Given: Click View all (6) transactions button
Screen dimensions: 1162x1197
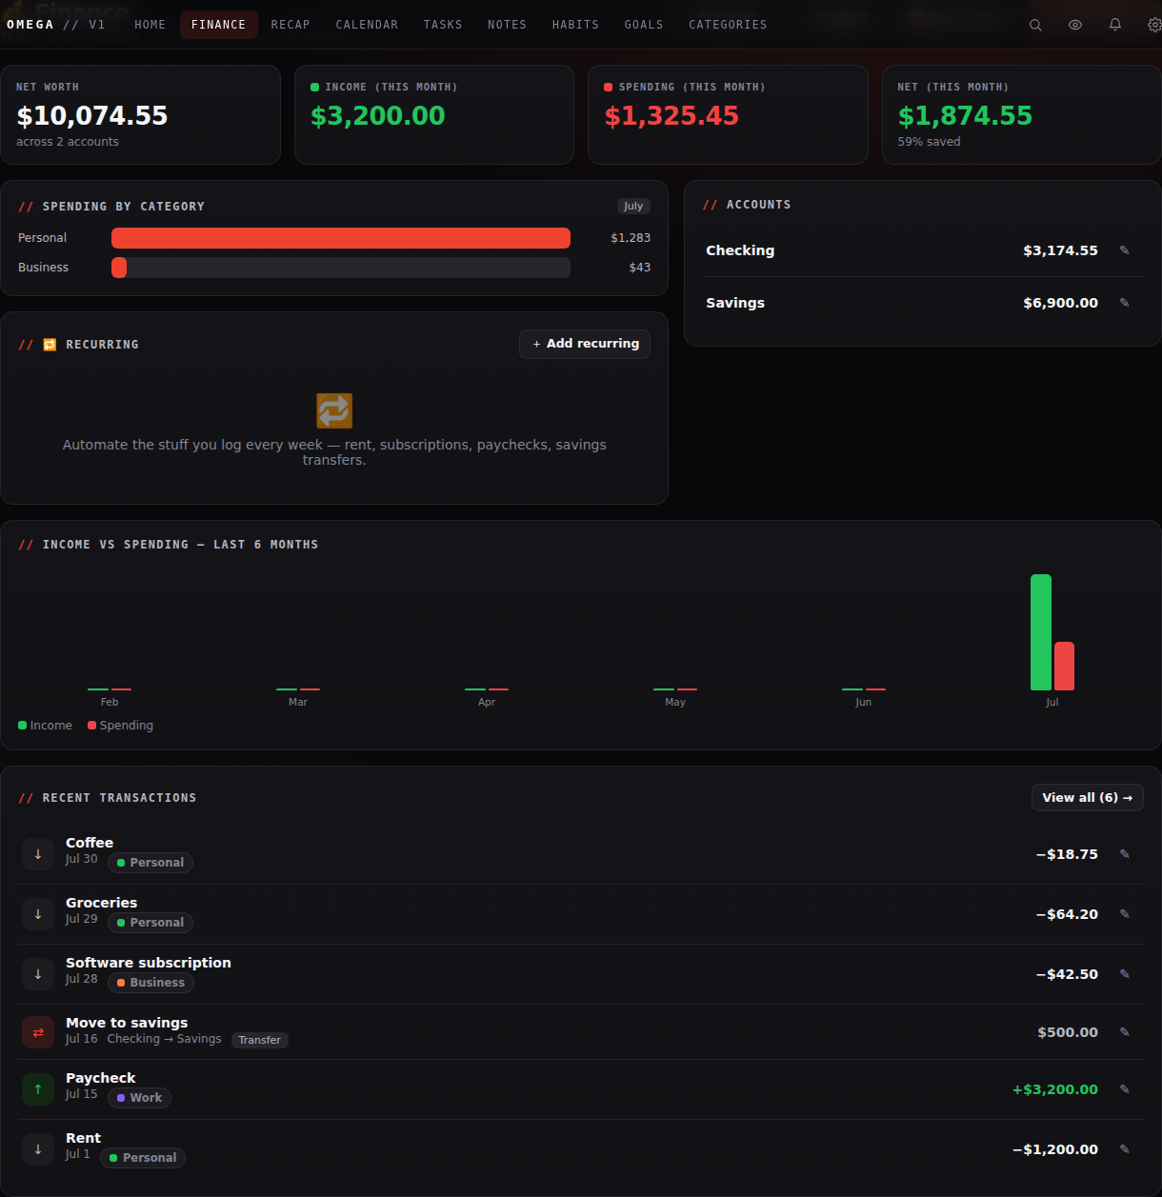Looking at the screenshot, I should pyautogui.click(x=1087, y=798).
